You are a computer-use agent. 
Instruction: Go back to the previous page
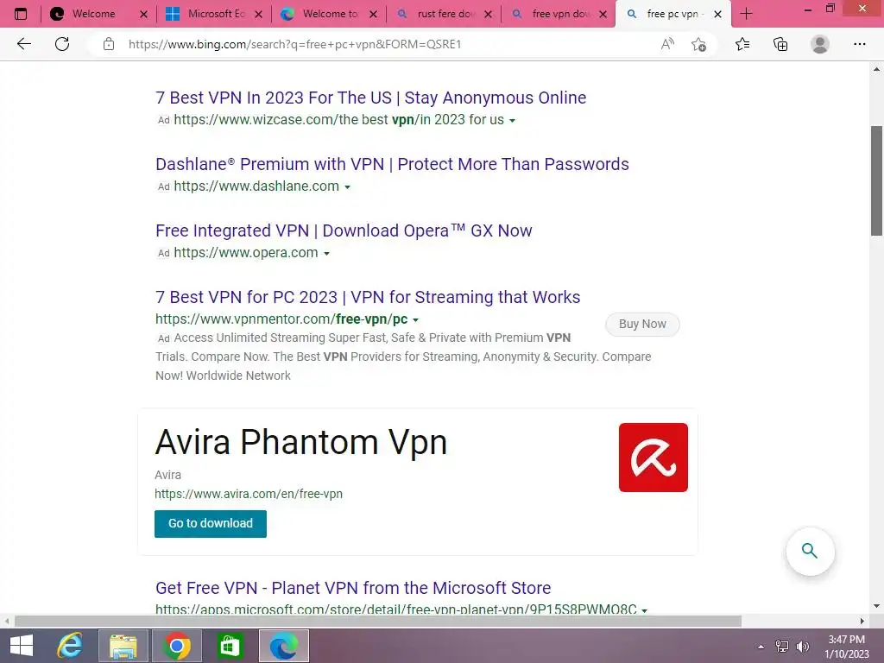click(x=23, y=44)
